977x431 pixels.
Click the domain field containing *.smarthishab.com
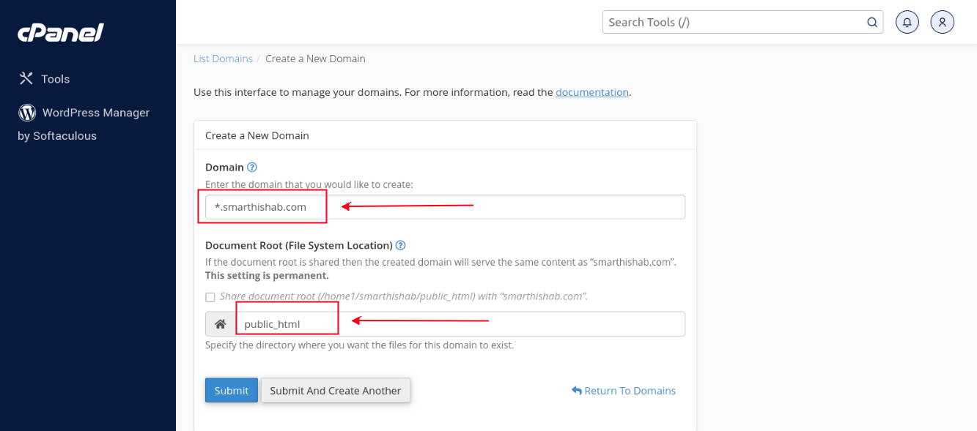[x=444, y=207]
